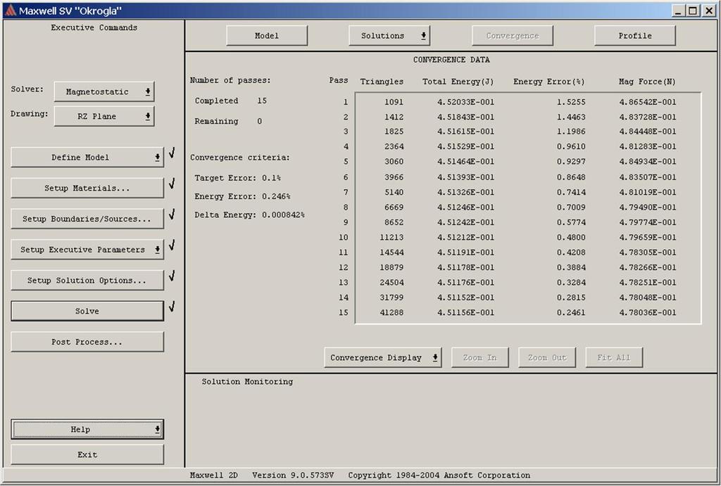Screen dimensions: 721x486
Task: Click checkmark next to Setup Boundaries/Sources
Action: (172, 215)
